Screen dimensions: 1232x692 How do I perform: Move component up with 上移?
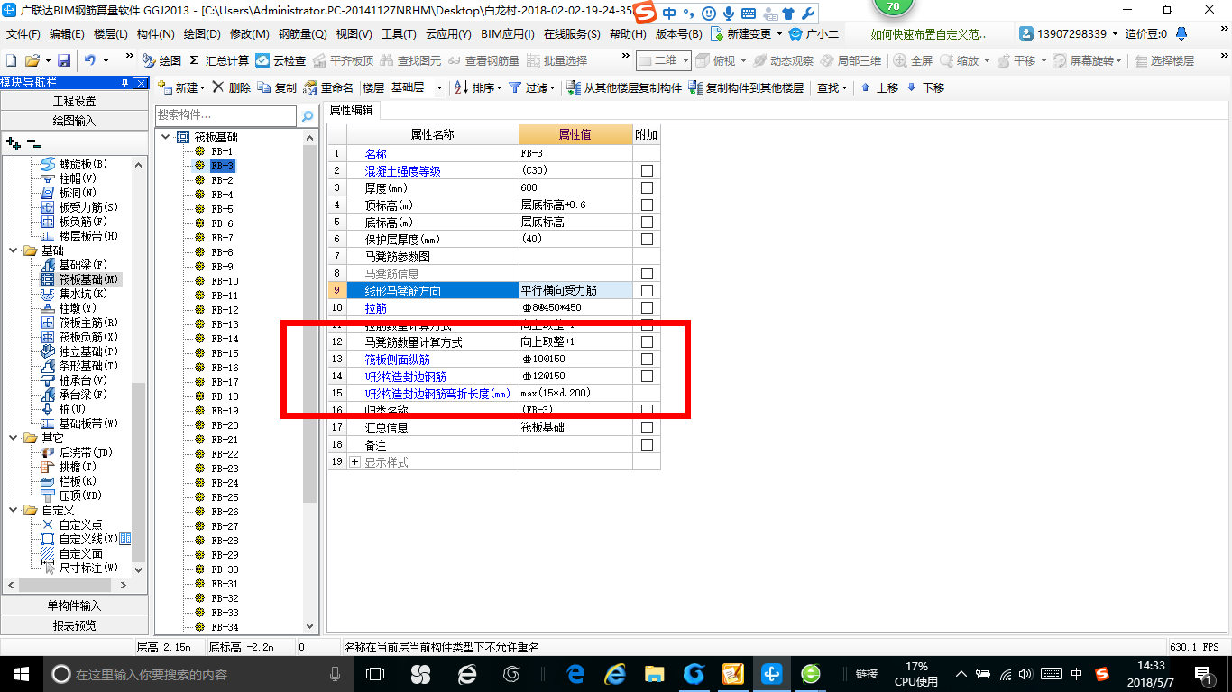[x=879, y=87]
